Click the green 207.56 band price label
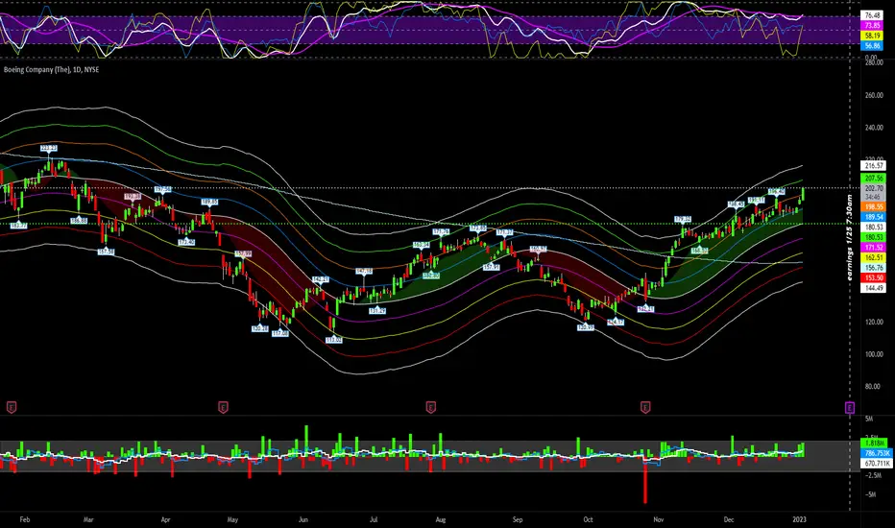 [x=874, y=179]
